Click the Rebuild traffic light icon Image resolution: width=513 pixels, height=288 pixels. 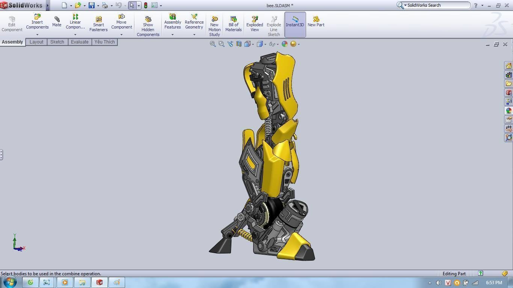[x=145, y=5]
